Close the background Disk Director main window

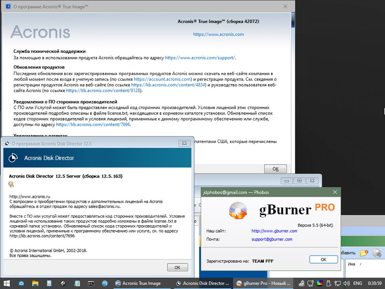click(312, 181)
